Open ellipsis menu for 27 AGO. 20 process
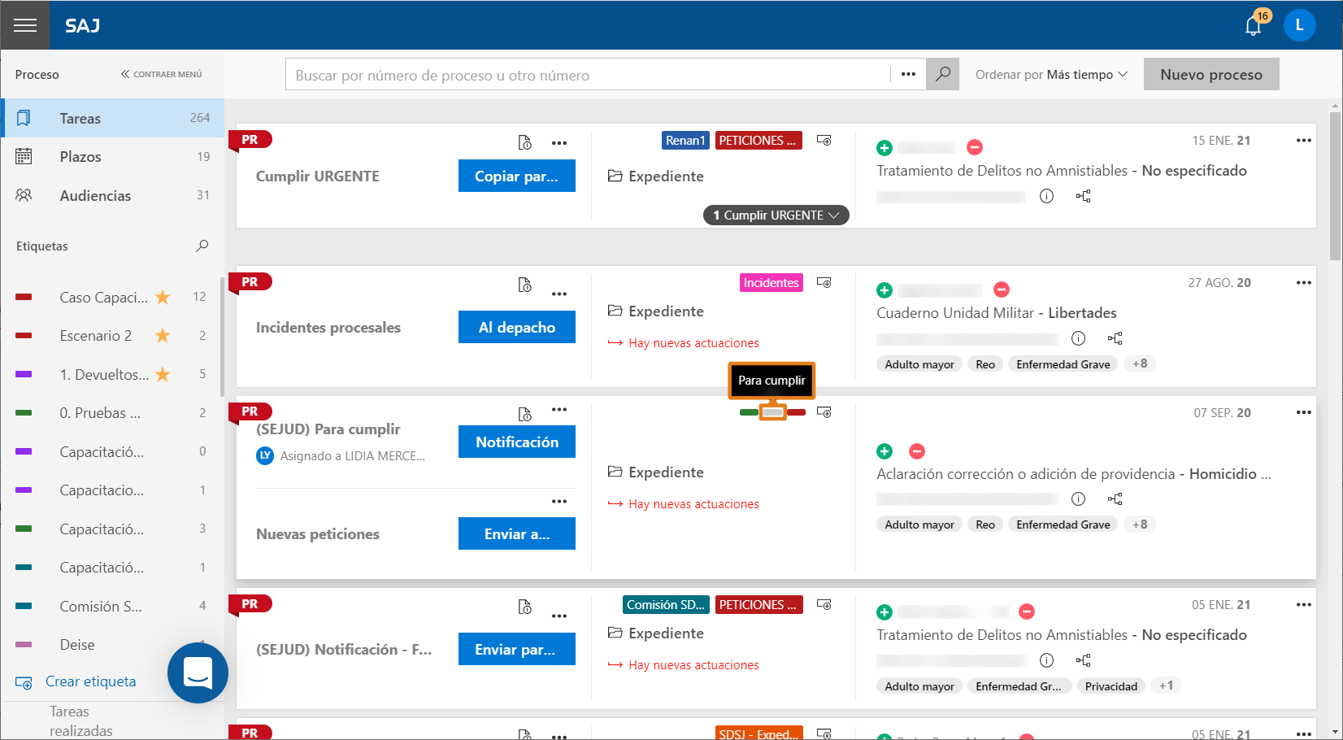1343x740 pixels. pos(1303,283)
